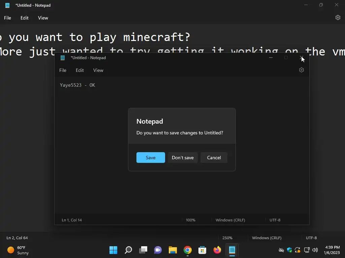Open settings gear in background Notepad window
The image size is (345, 258).
point(338,17)
